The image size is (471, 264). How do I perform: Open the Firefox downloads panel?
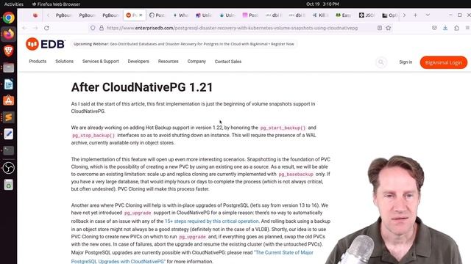coord(445,28)
